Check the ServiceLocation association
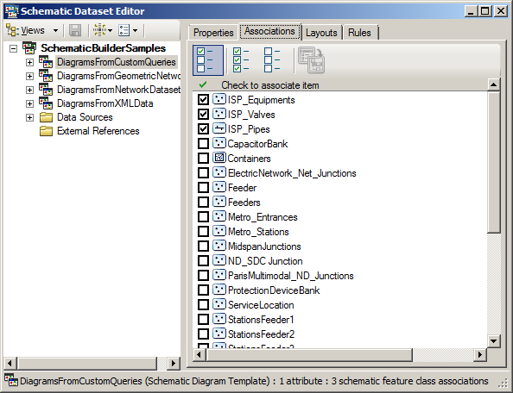 (203, 305)
